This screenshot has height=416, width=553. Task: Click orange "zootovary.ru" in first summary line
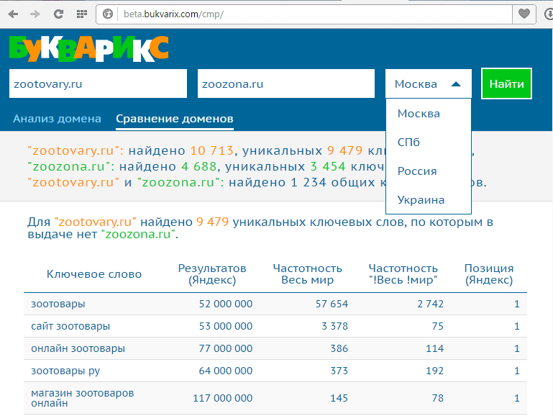pos(76,150)
